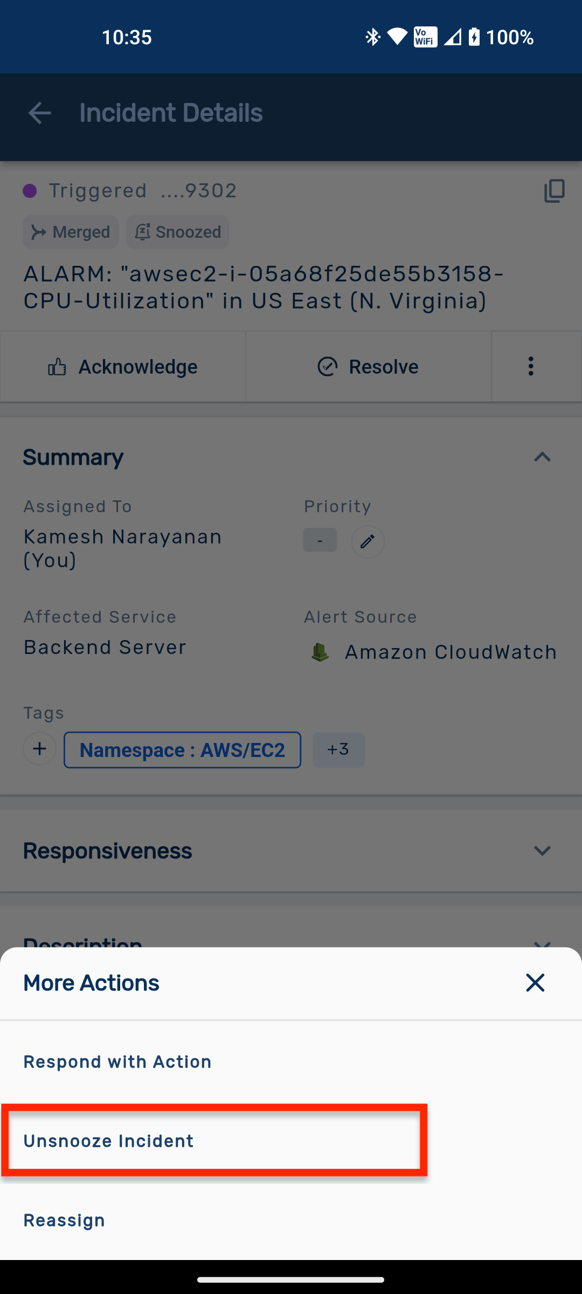Acknowledge the incident

click(123, 367)
